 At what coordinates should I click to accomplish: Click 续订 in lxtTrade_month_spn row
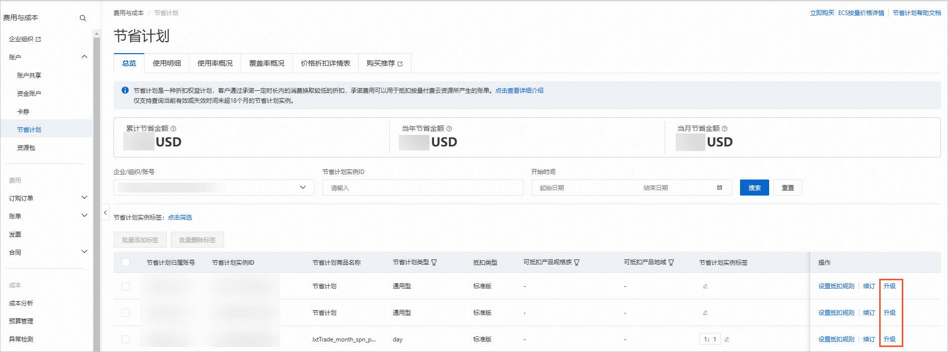[x=869, y=339]
